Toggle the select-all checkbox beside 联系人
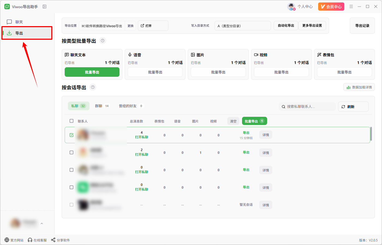This screenshot has height=245, width=382. [71, 121]
